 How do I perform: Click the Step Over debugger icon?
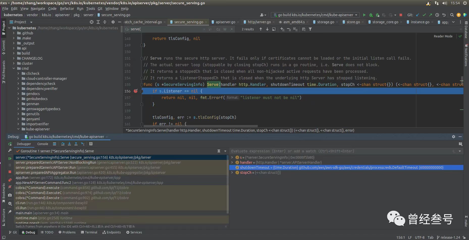click(63, 144)
